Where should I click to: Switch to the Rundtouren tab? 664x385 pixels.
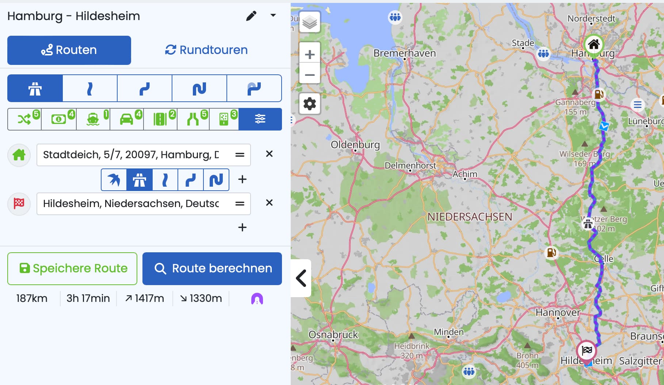[x=206, y=50]
